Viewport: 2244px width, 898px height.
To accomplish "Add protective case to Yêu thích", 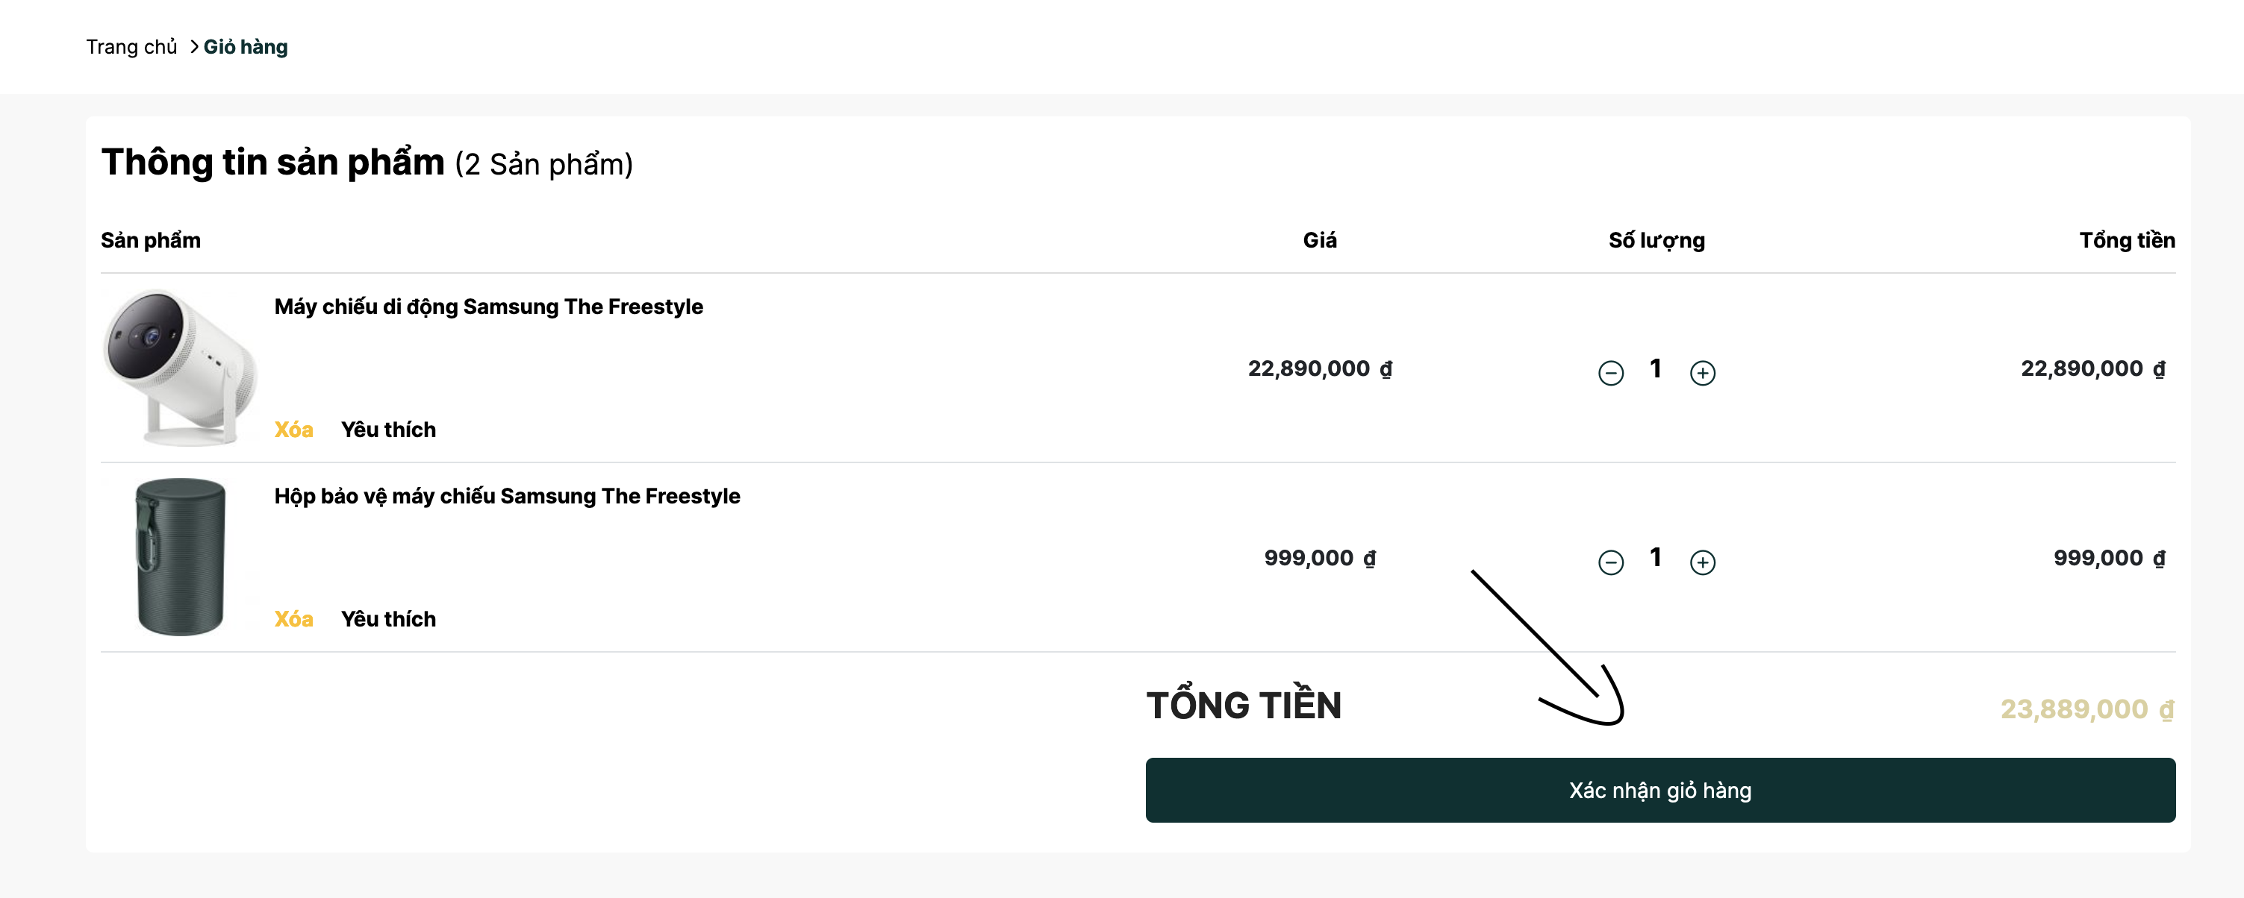I will click(x=388, y=619).
